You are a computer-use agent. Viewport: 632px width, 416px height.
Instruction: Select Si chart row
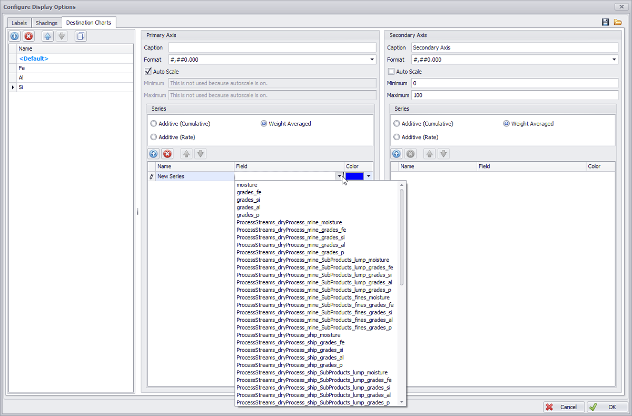[x=75, y=87]
